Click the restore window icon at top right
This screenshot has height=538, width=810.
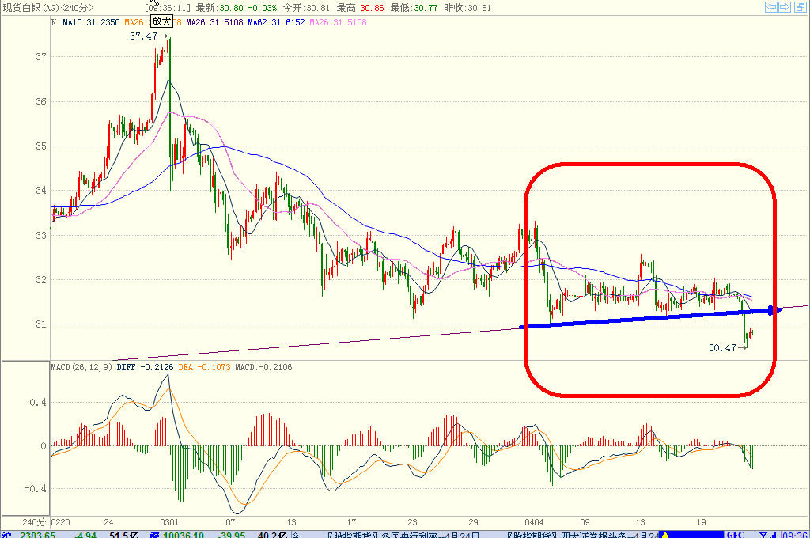pos(800,6)
